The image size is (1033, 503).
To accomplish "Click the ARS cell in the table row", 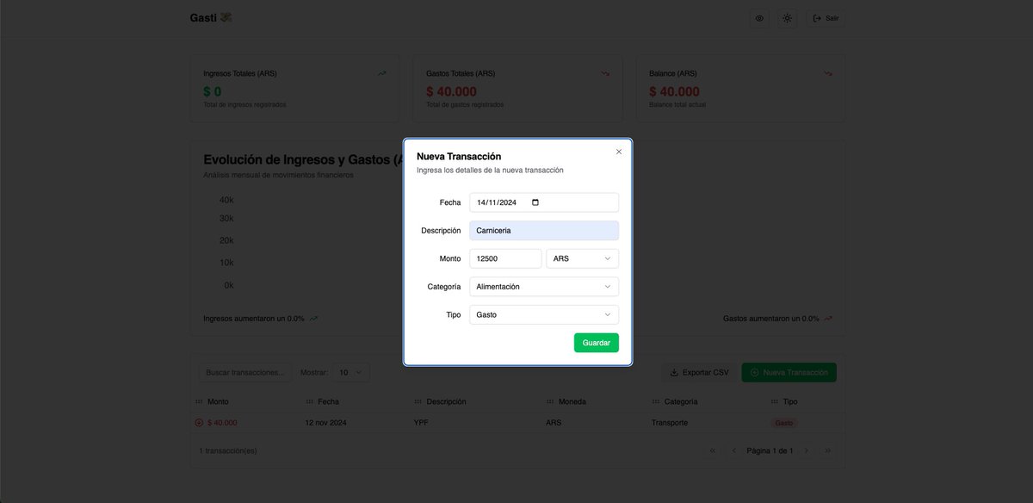I will (x=553, y=423).
